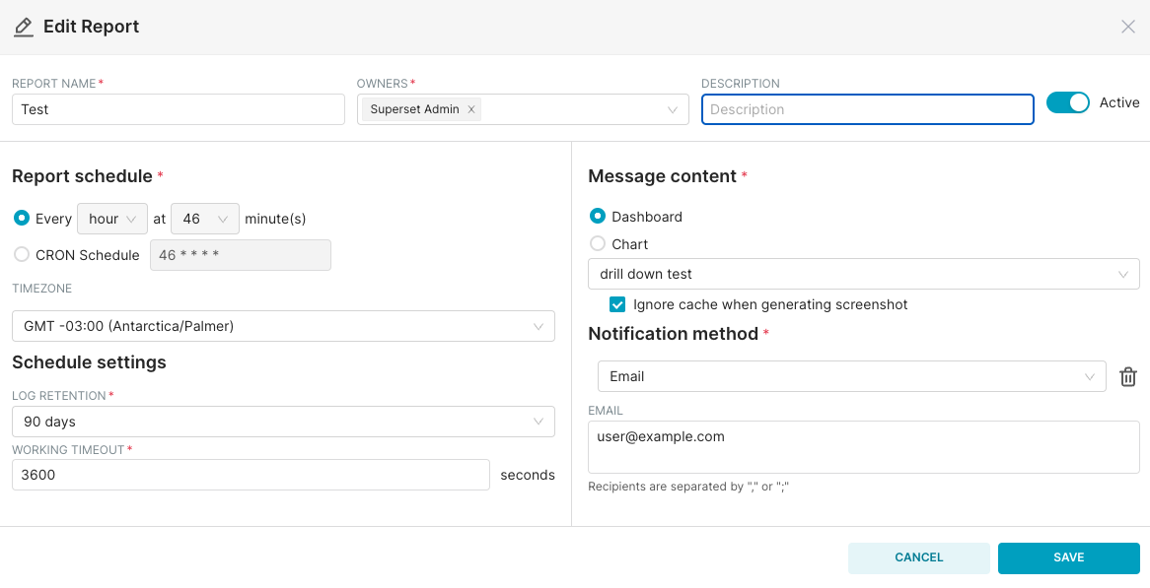
Task: Click the CANCEL button
Action: (x=918, y=557)
